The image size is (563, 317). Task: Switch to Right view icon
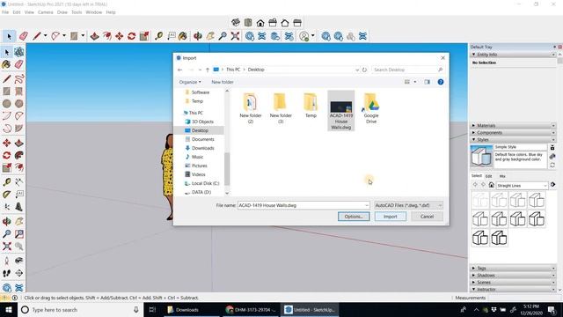[x=273, y=23]
